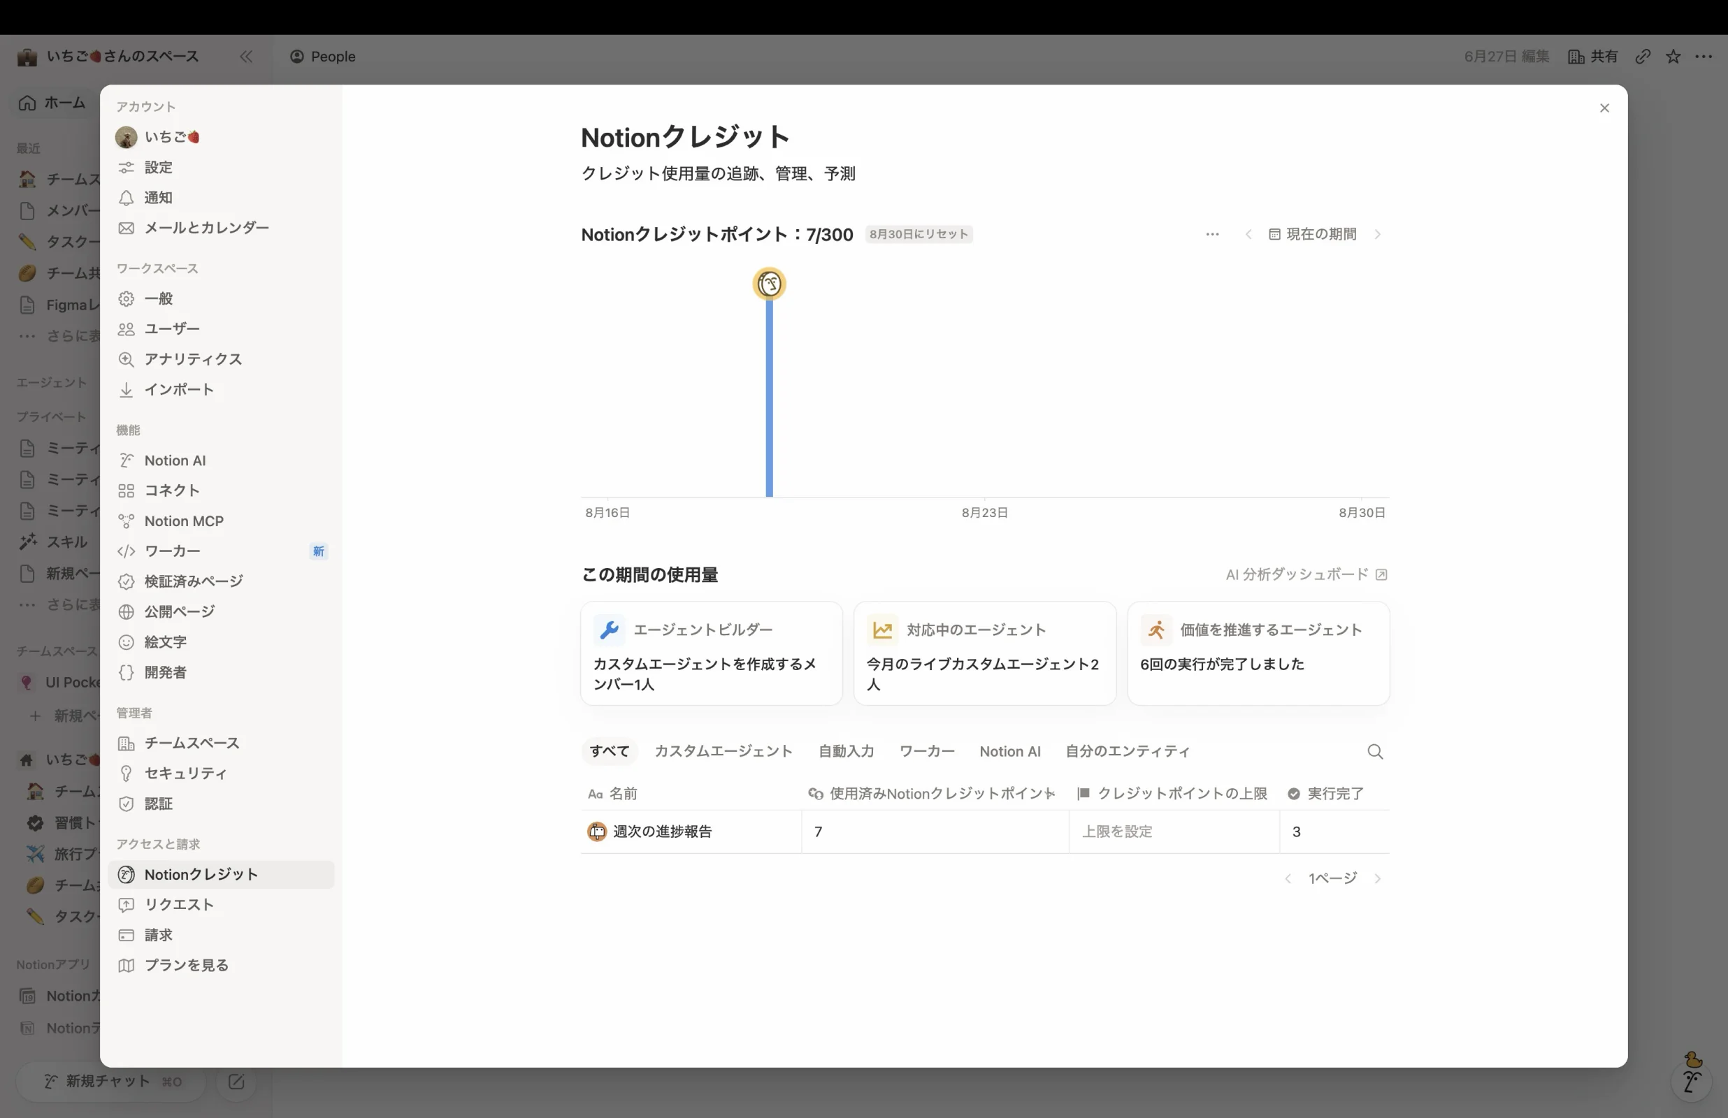1728x1118 pixels.
Task: Collapse the background sidebar with double chevron
Action: click(x=246, y=57)
